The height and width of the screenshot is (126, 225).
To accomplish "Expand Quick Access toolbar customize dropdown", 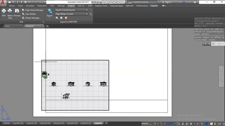I will pos(45,2).
